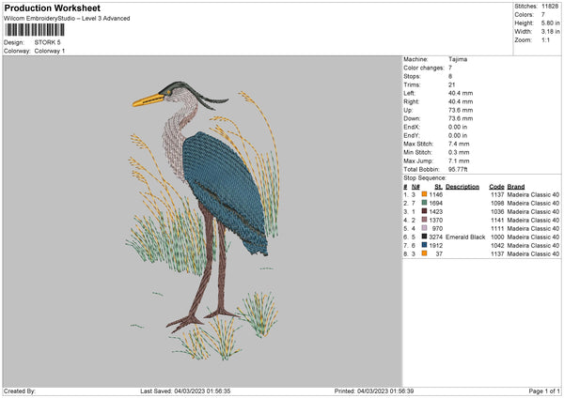This screenshot has width=564, height=398.
Task: Click the Description column header
Action: click(x=462, y=186)
